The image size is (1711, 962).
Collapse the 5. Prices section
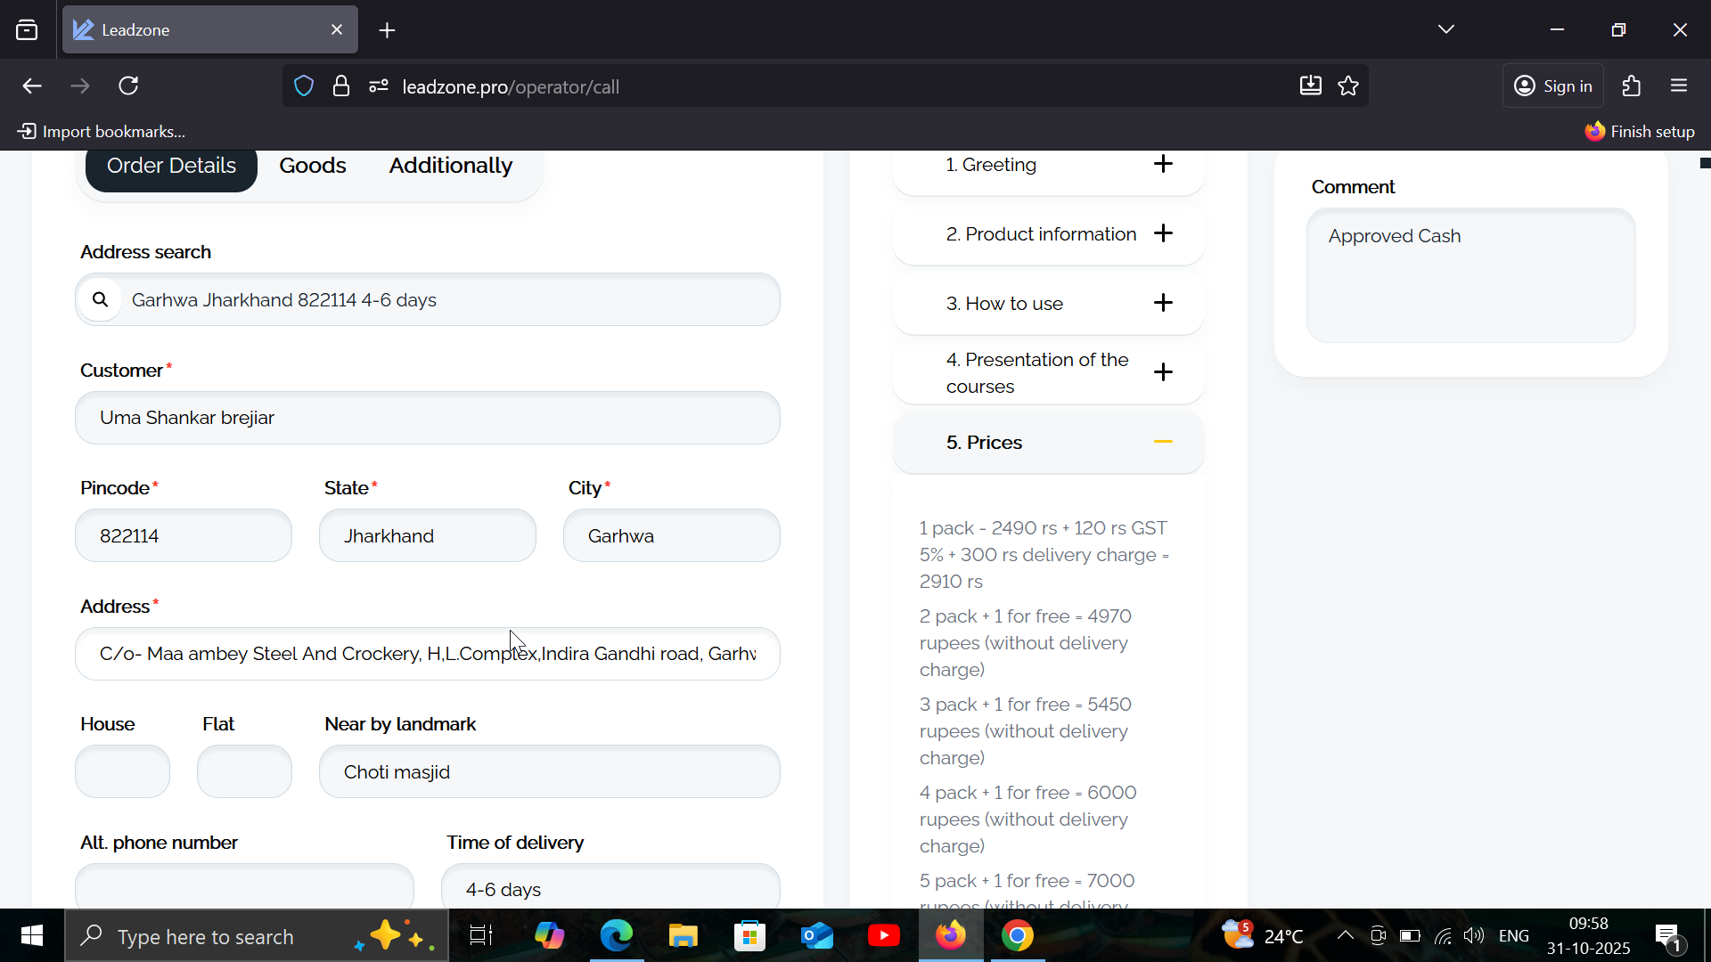click(1163, 443)
